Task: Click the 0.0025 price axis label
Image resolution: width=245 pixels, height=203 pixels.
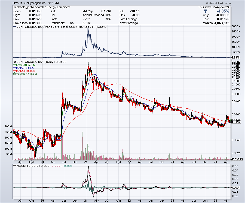Action: coord(236,153)
